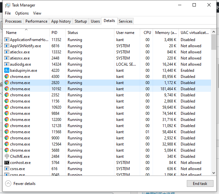This screenshot has height=194, width=219.
Task: Sort by UAC virtualization column header
Action: (x=195, y=33)
